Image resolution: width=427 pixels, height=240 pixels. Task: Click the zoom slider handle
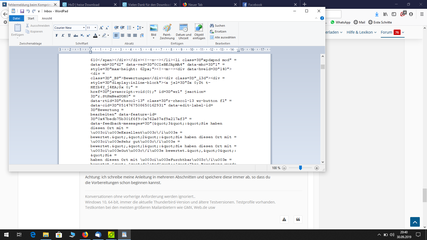(301, 168)
